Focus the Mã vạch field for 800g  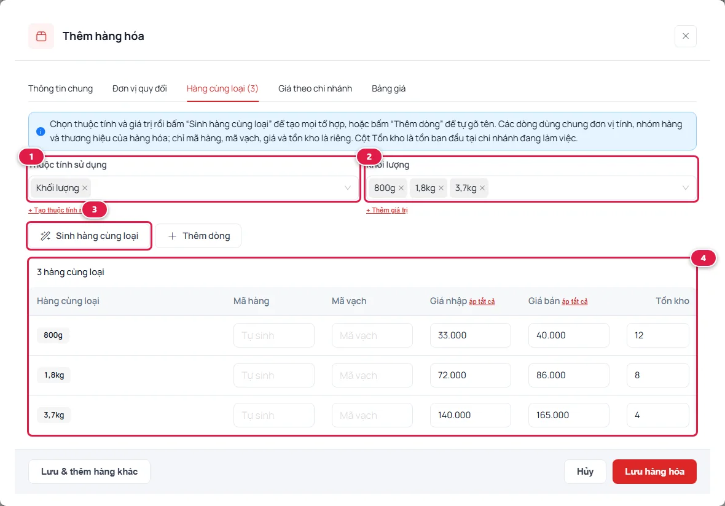coord(372,335)
